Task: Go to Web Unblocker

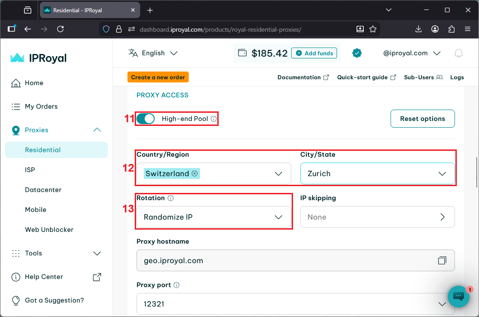Action: coord(49,230)
